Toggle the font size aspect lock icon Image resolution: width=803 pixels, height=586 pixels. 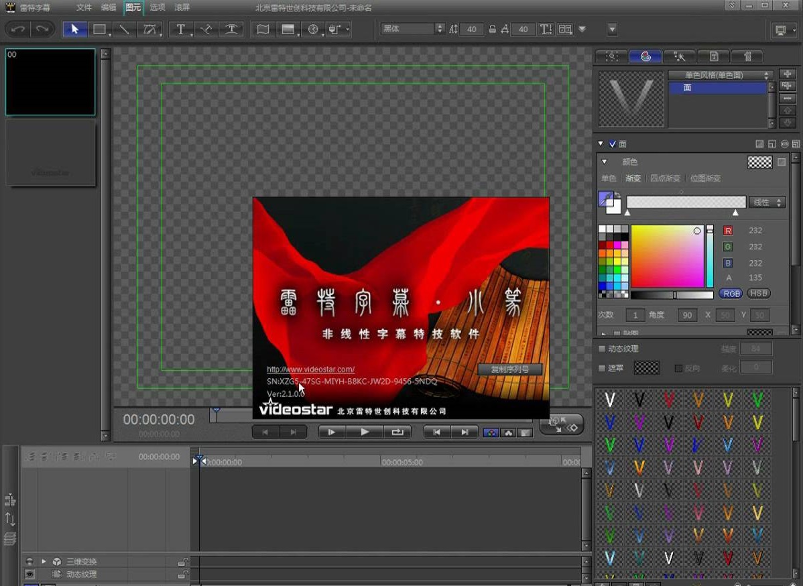[492, 30]
